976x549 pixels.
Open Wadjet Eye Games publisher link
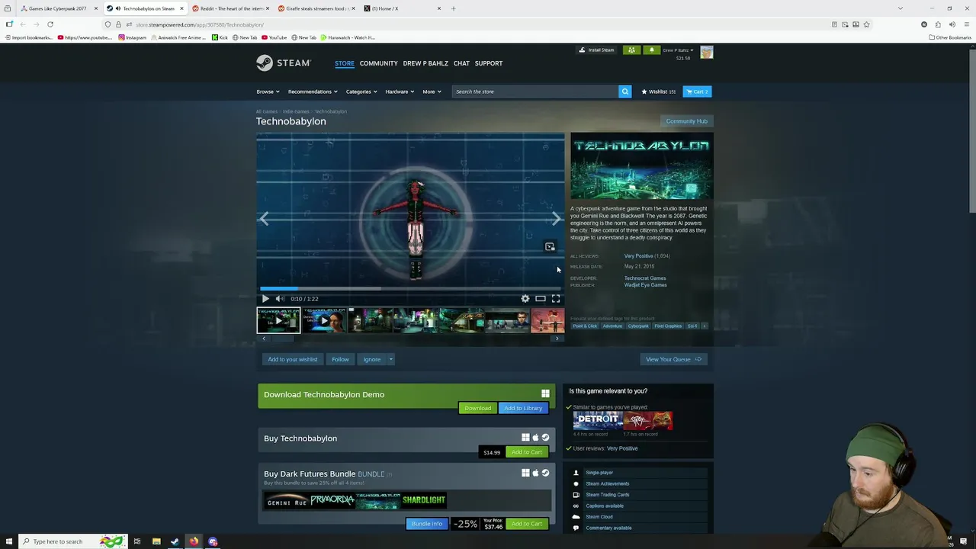coord(645,285)
